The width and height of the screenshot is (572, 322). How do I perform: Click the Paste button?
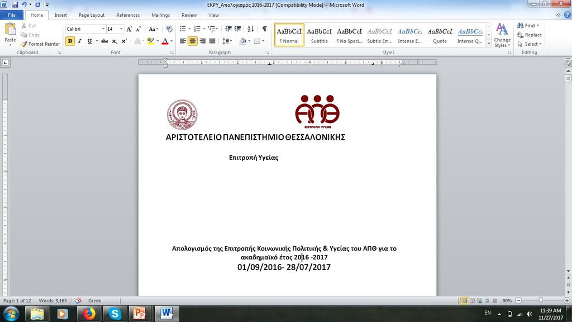10,34
